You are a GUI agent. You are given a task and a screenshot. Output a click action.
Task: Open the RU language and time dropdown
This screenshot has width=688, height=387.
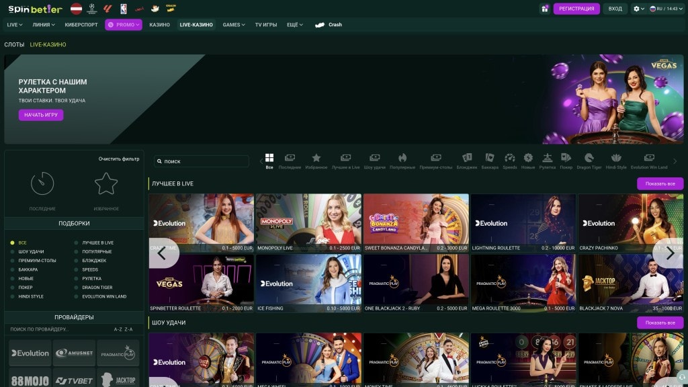666,9
